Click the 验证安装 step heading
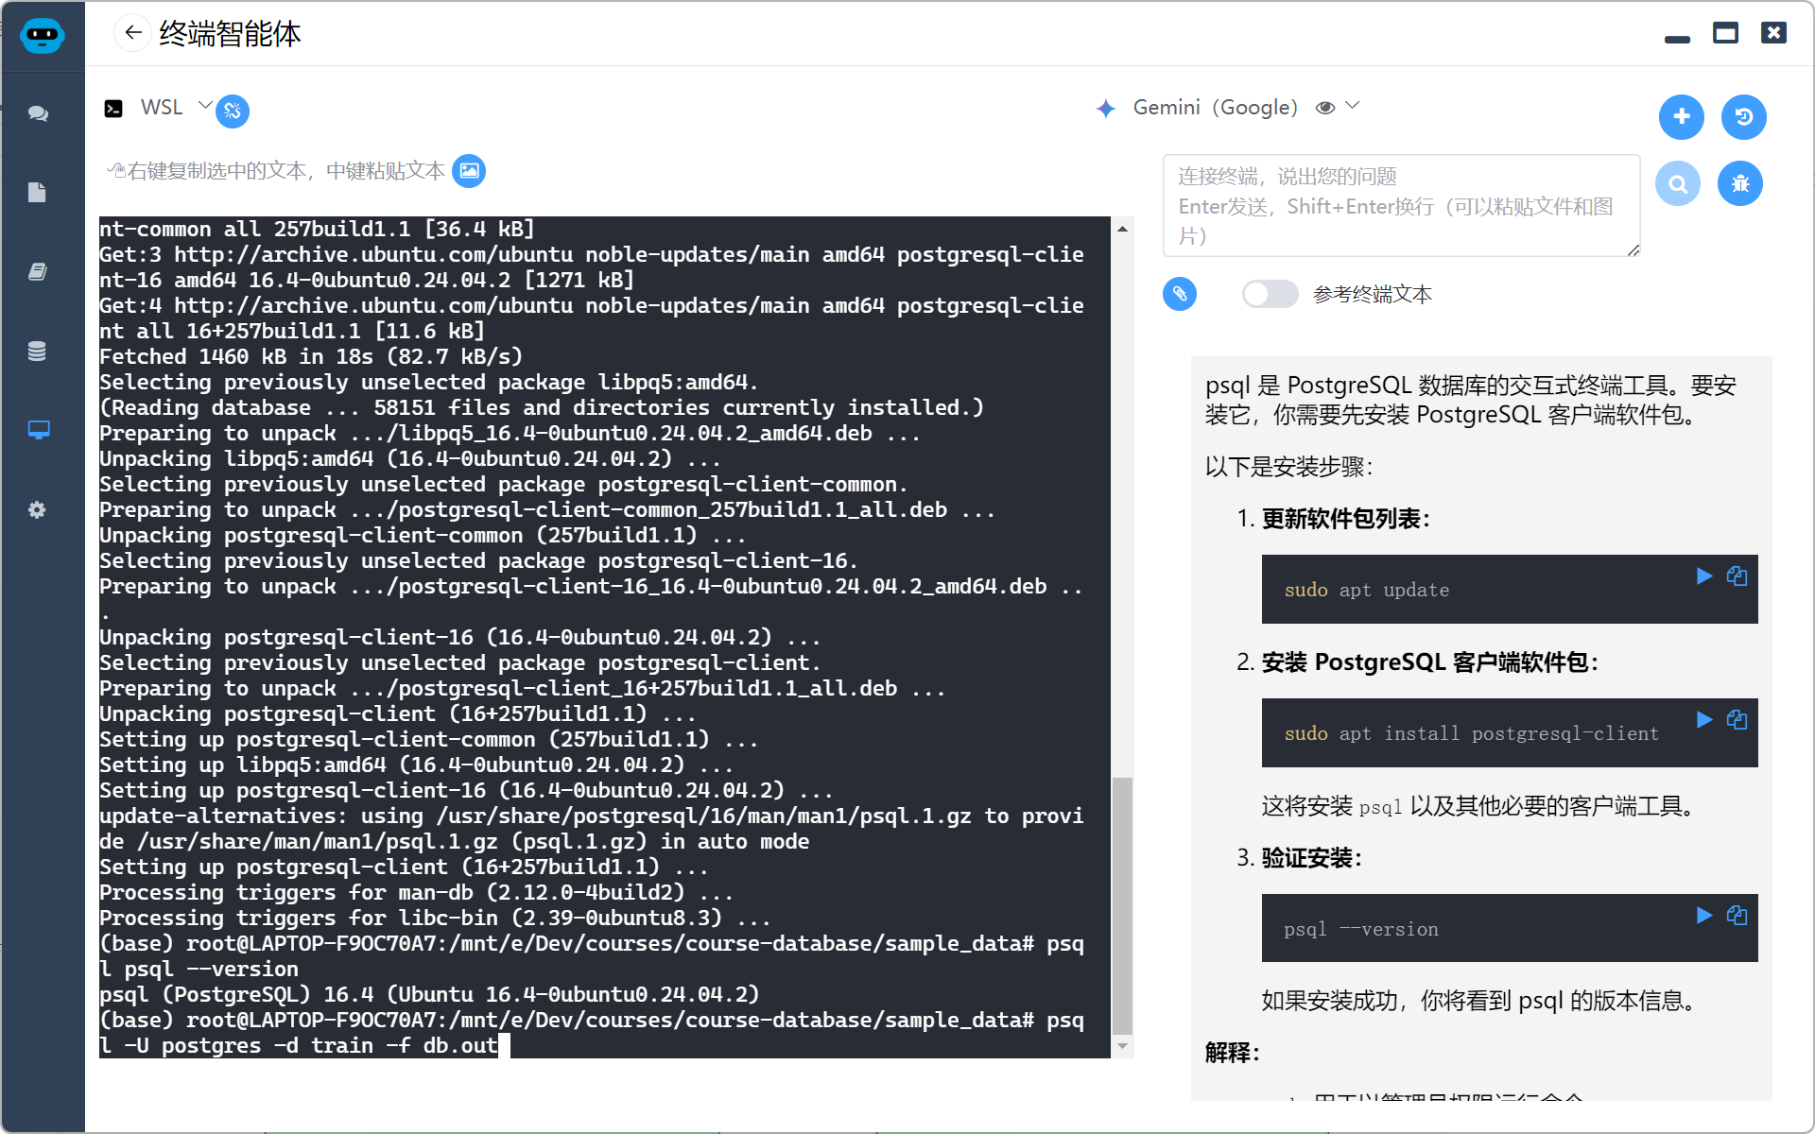This screenshot has width=1815, height=1134. point(1312,858)
